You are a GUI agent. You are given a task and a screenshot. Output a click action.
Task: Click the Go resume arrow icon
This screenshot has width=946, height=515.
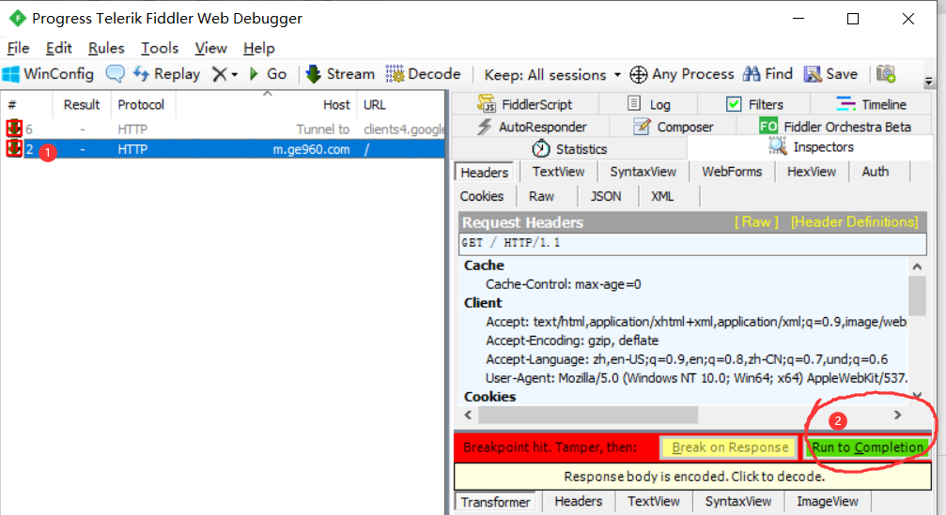click(254, 74)
